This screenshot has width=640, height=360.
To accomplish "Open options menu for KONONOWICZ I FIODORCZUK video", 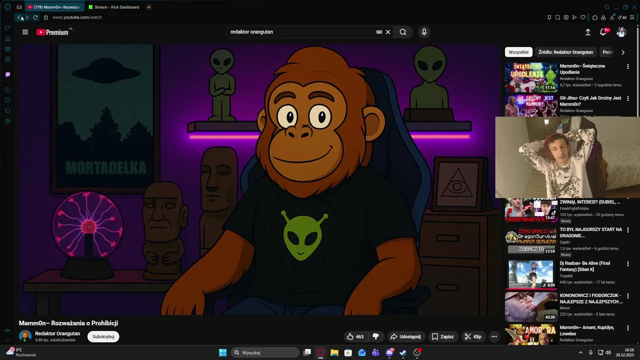I will 628,296.
